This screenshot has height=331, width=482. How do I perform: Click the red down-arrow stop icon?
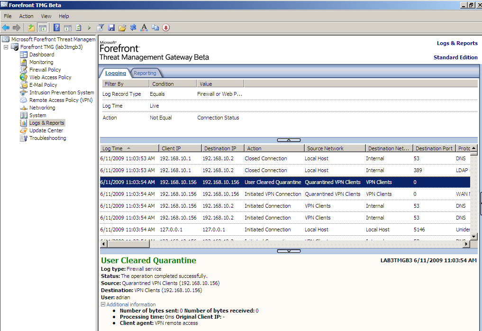(x=166, y=28)
